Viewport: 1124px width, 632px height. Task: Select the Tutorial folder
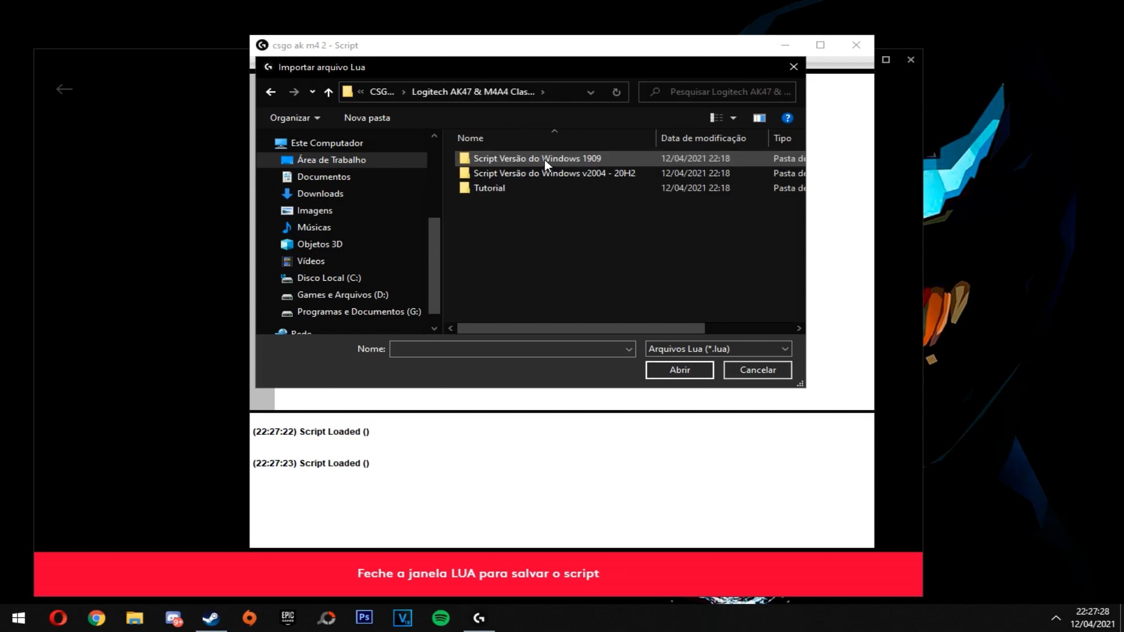(489, 188)
